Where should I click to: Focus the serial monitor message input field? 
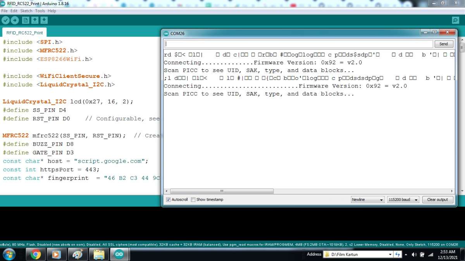(x=298, y=44)
